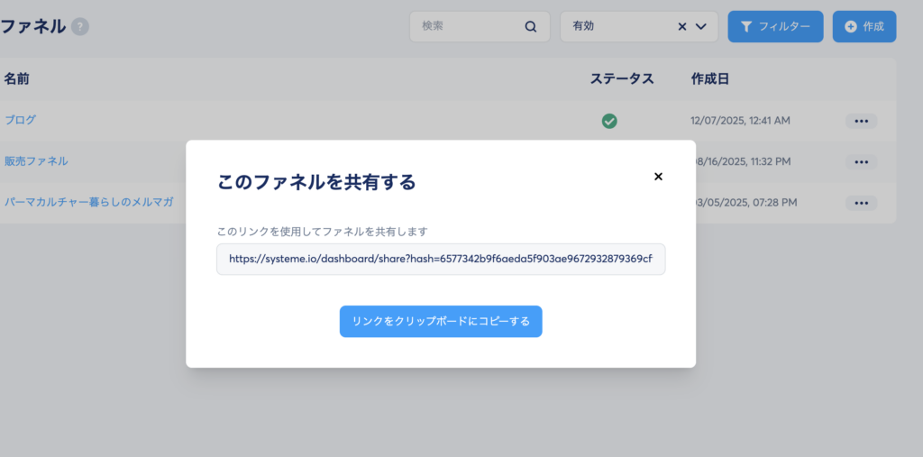Click the help icon beside ファネル title
This screenshot has width=923, height=457.
(80, 27)
